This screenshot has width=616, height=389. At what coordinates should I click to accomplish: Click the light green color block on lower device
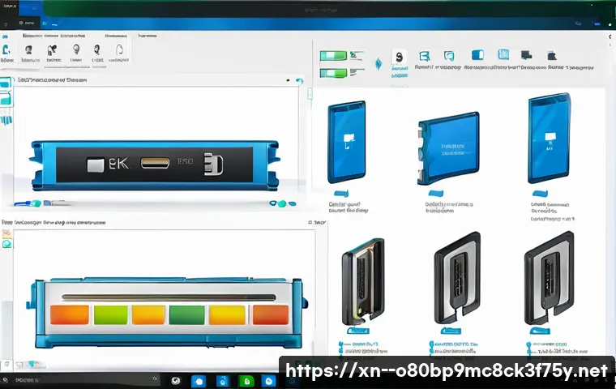click(111, 315)
